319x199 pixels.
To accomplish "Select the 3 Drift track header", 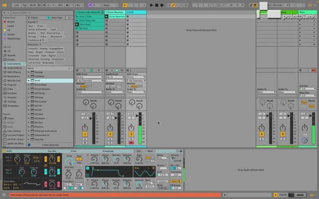I will (x=136, y=12).
